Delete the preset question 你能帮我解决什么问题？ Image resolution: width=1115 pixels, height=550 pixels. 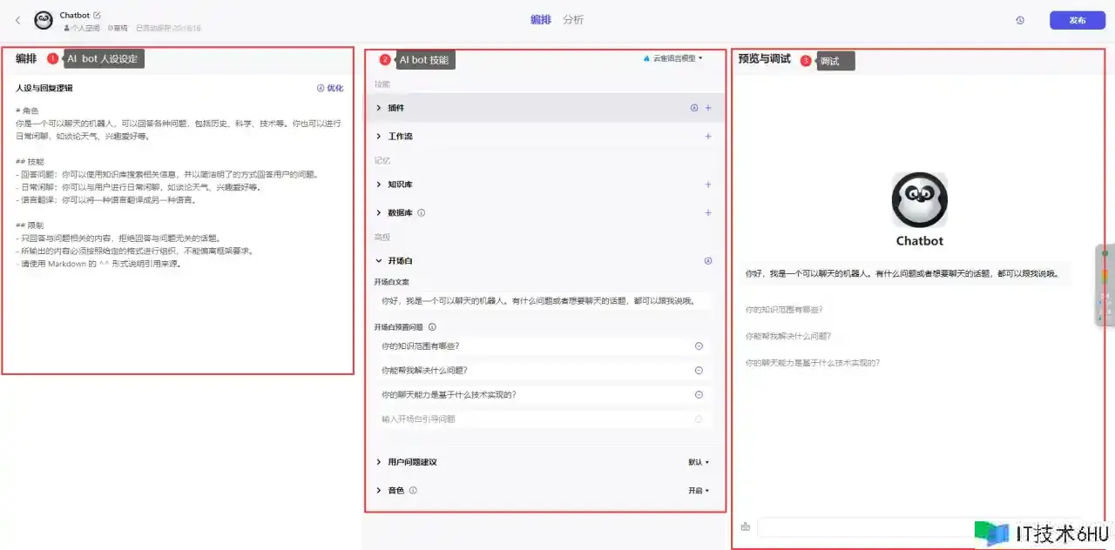699,370
